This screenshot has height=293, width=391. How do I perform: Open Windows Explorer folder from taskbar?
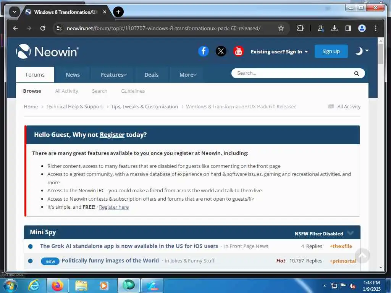(x=81, y=285)
